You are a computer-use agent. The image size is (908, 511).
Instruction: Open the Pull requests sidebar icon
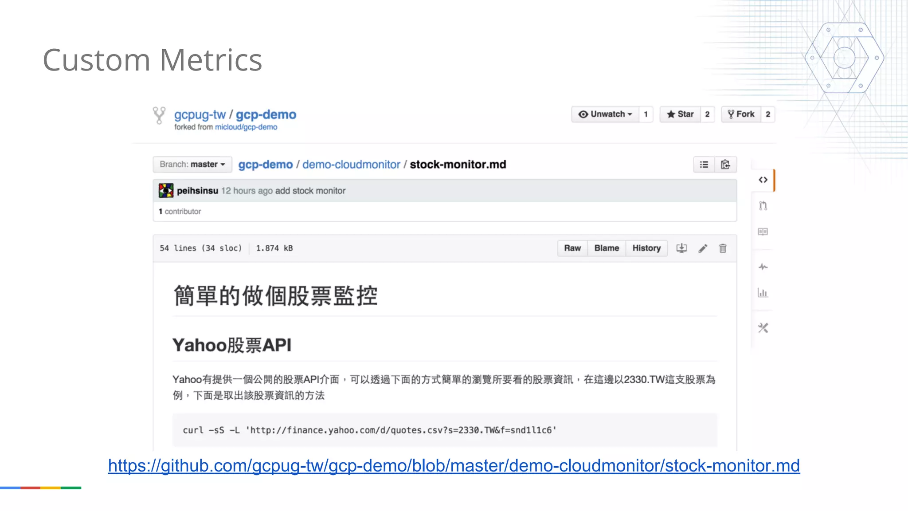pos(763,206)
